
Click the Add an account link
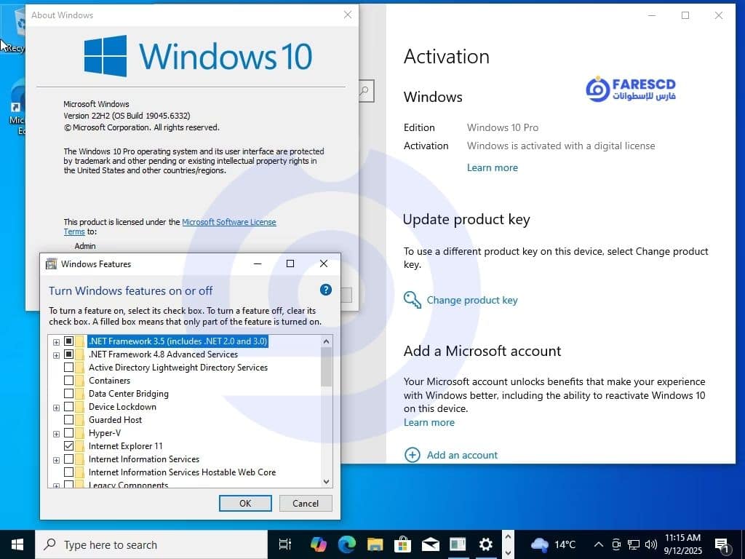click(x=462, y=455)
